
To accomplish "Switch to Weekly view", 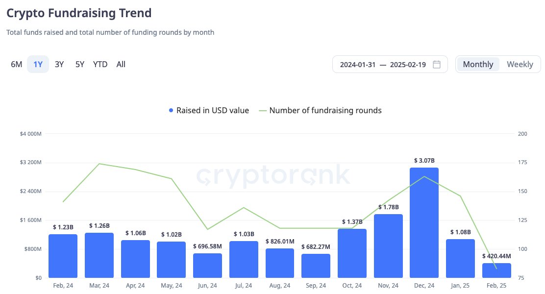I will (520, 64).
